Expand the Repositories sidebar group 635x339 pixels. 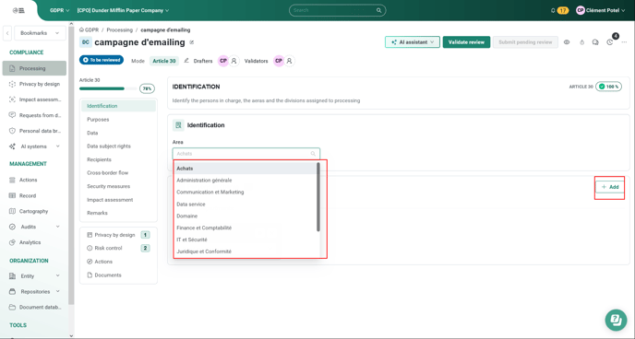[34, 291]
